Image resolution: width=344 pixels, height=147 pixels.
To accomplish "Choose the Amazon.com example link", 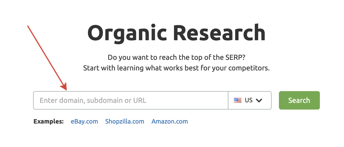I will click(170, 122).
